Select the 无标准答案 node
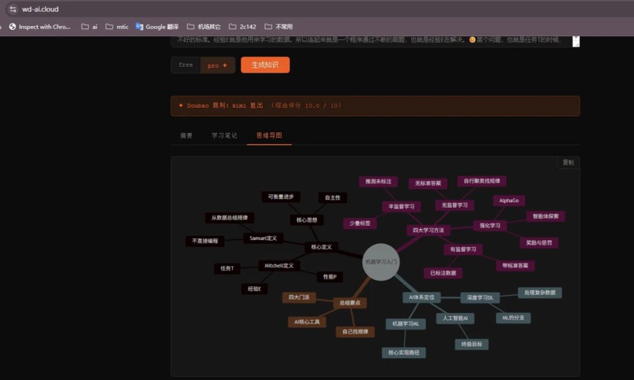This screenshot has width=634, height=380. [x=428, y=183]
